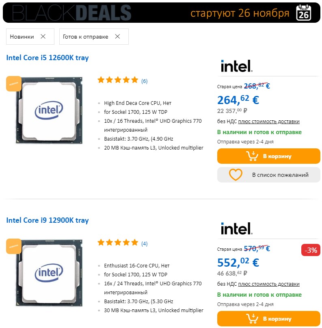Open the (6) reviews for i5 12600K

(145, 81)
